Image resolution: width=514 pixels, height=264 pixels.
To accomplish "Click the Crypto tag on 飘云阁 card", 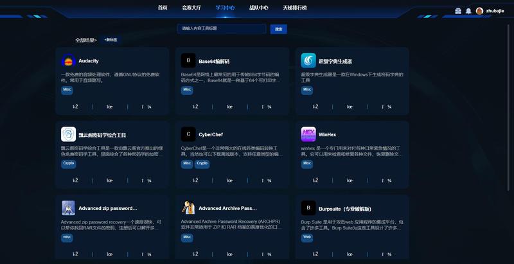I will (x=69, y=163).
